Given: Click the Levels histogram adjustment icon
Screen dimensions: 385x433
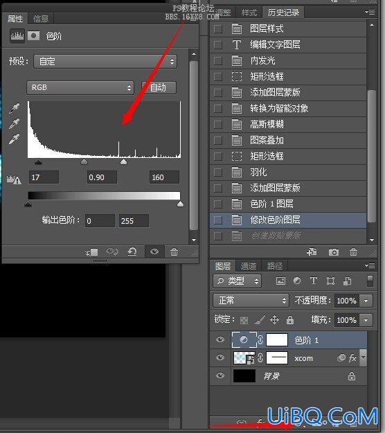Looking at the screenshot, I should tap(17, 35).
